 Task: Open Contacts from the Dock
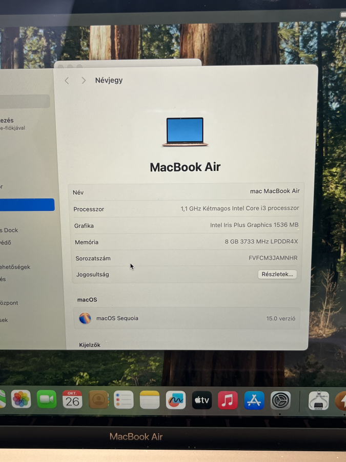(98, 399)
